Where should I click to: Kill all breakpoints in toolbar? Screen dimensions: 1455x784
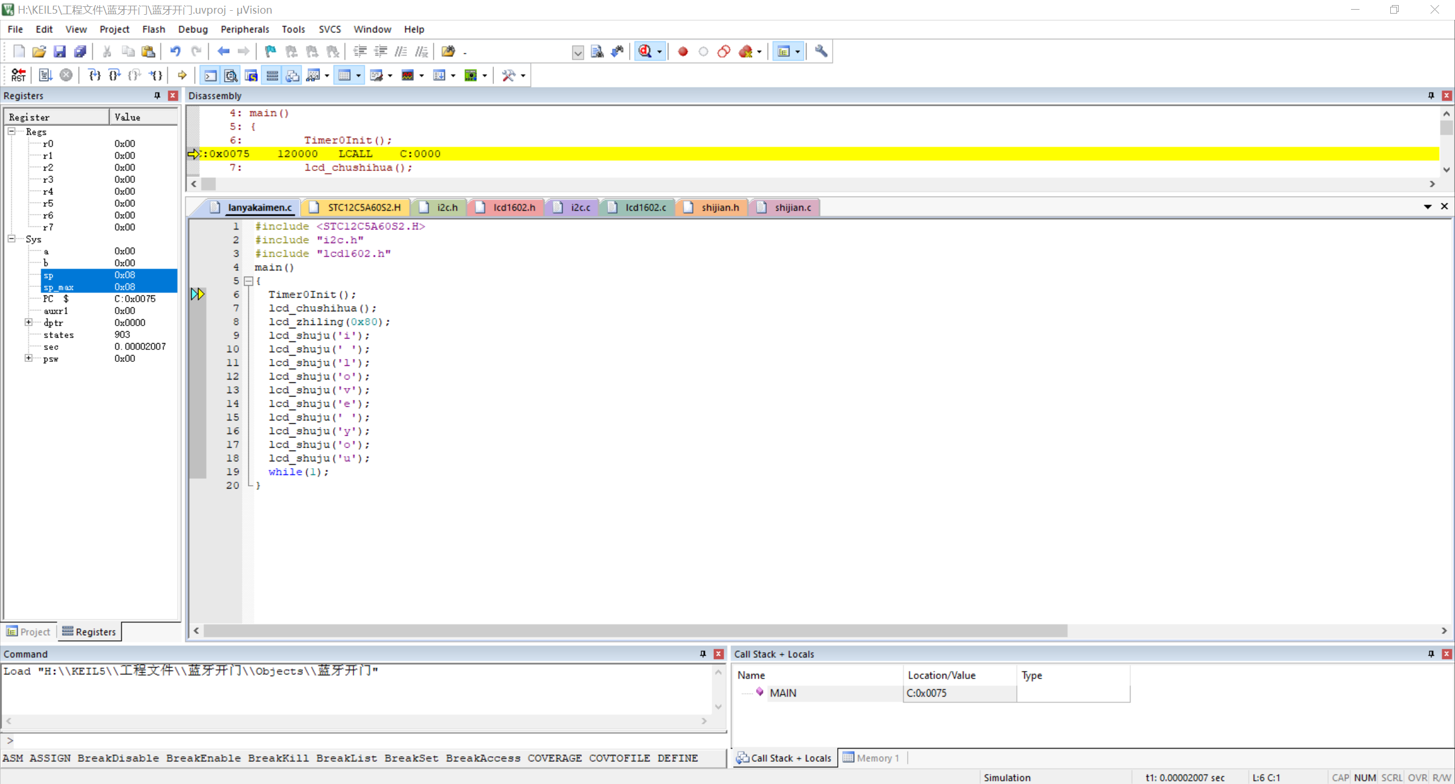pos(746,52)
